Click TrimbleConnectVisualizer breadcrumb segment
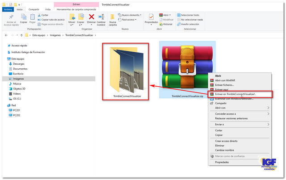The width and height of the screenshot is (286, 180). pos(79,35)
